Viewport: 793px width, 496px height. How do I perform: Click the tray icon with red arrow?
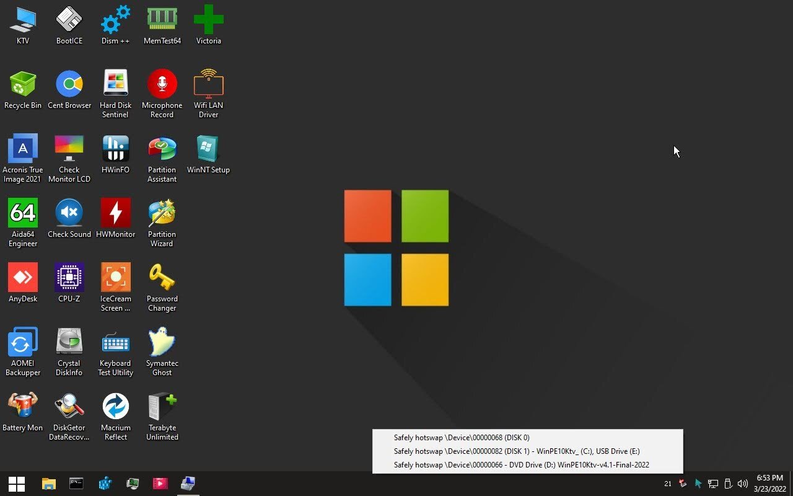coord(683,484)
